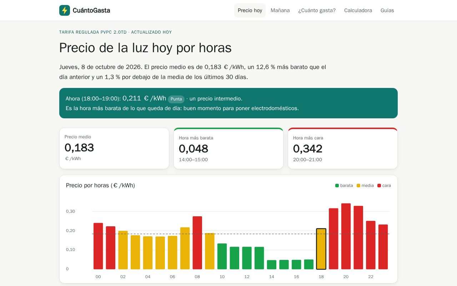457x286 pixels.
Task: Click the green bar at hour 10
Action: 222,256
